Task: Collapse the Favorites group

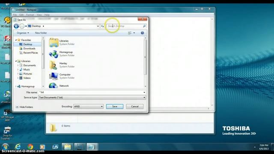Action: (x=16, y=40)
